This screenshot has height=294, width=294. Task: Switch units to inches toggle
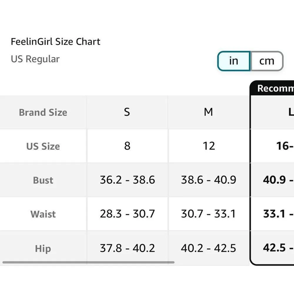click(x=233, y=61)
